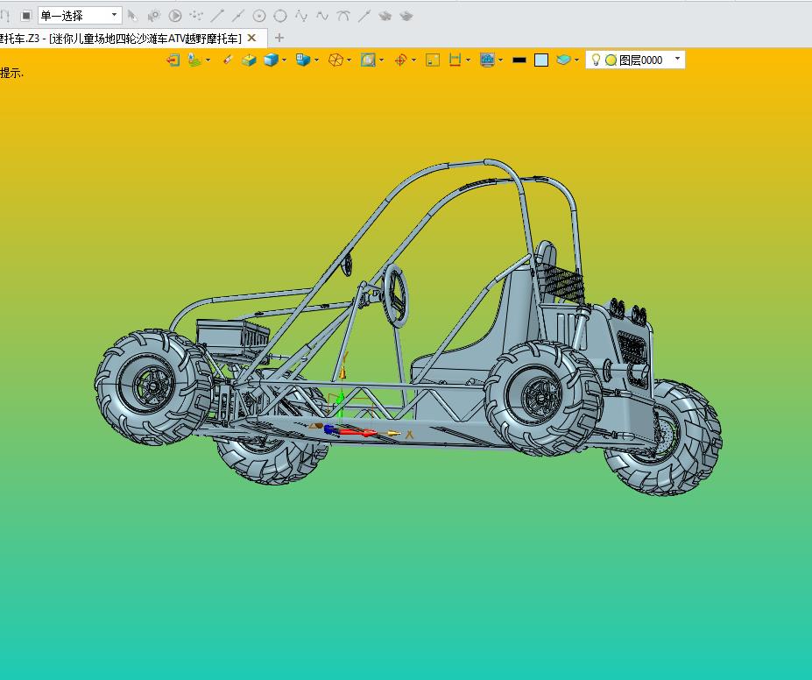Select the curve point snap icon
Viewport: 812px width, 680px height.
point(301,16)
